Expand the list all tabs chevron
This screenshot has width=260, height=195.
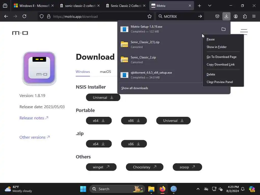[209, 6]
